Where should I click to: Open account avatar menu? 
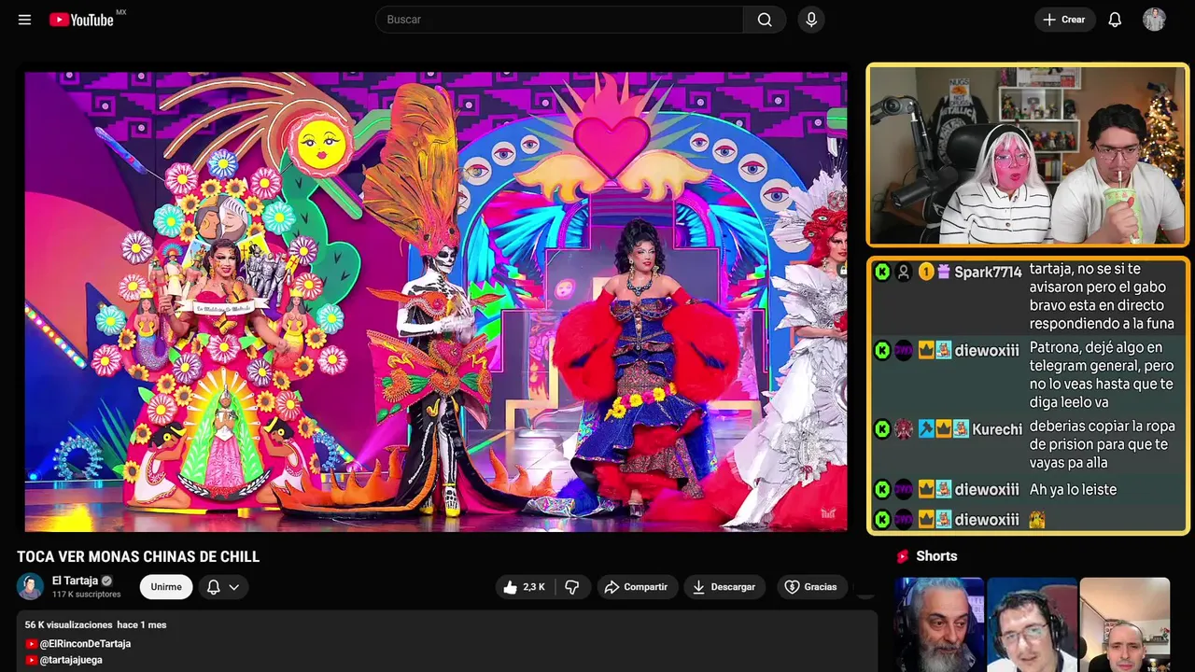tap(1154, 20)
